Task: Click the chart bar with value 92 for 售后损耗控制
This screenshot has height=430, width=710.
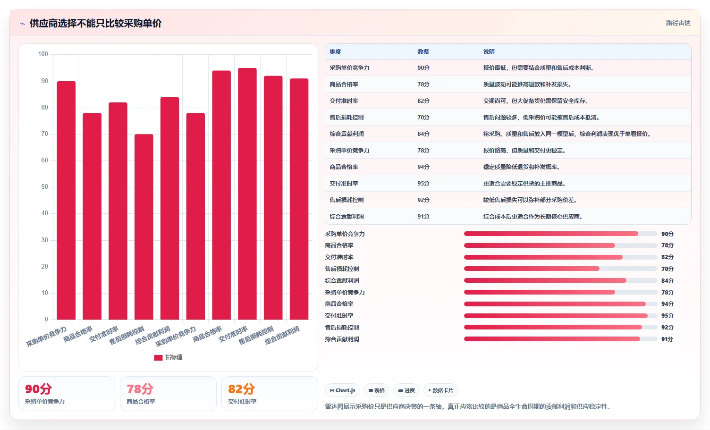Action: click(273, 198)
